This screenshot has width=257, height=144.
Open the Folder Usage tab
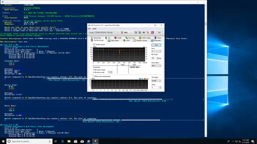145,38
